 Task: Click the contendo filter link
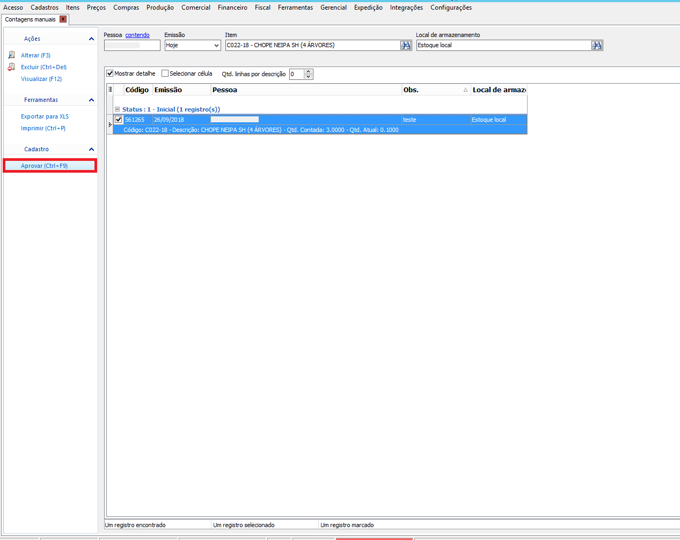click(x=137, y=35)
